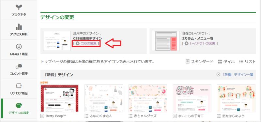Screen dimensions: 261x122
Task: Click the gear icon beside CSSの編集
Action: (78, 43)
